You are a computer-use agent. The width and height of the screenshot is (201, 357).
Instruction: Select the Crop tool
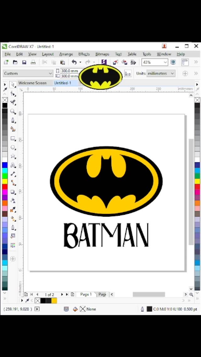pos(13,102)
